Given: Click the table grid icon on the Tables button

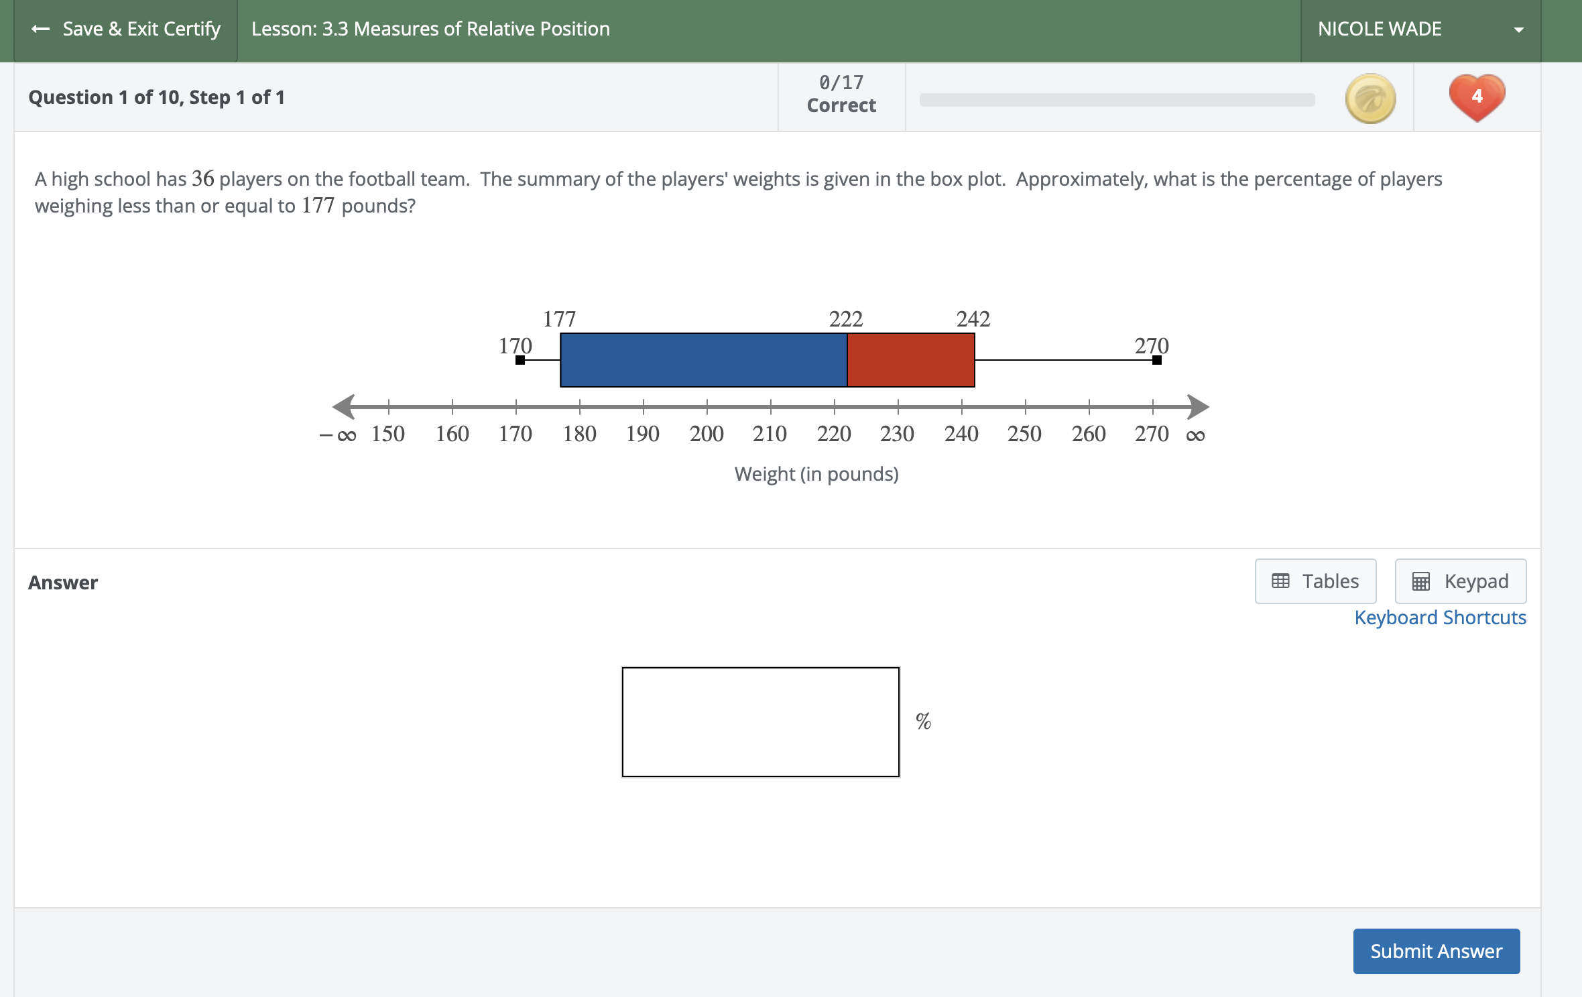Looking at the screenshot, I should 1280,581.
